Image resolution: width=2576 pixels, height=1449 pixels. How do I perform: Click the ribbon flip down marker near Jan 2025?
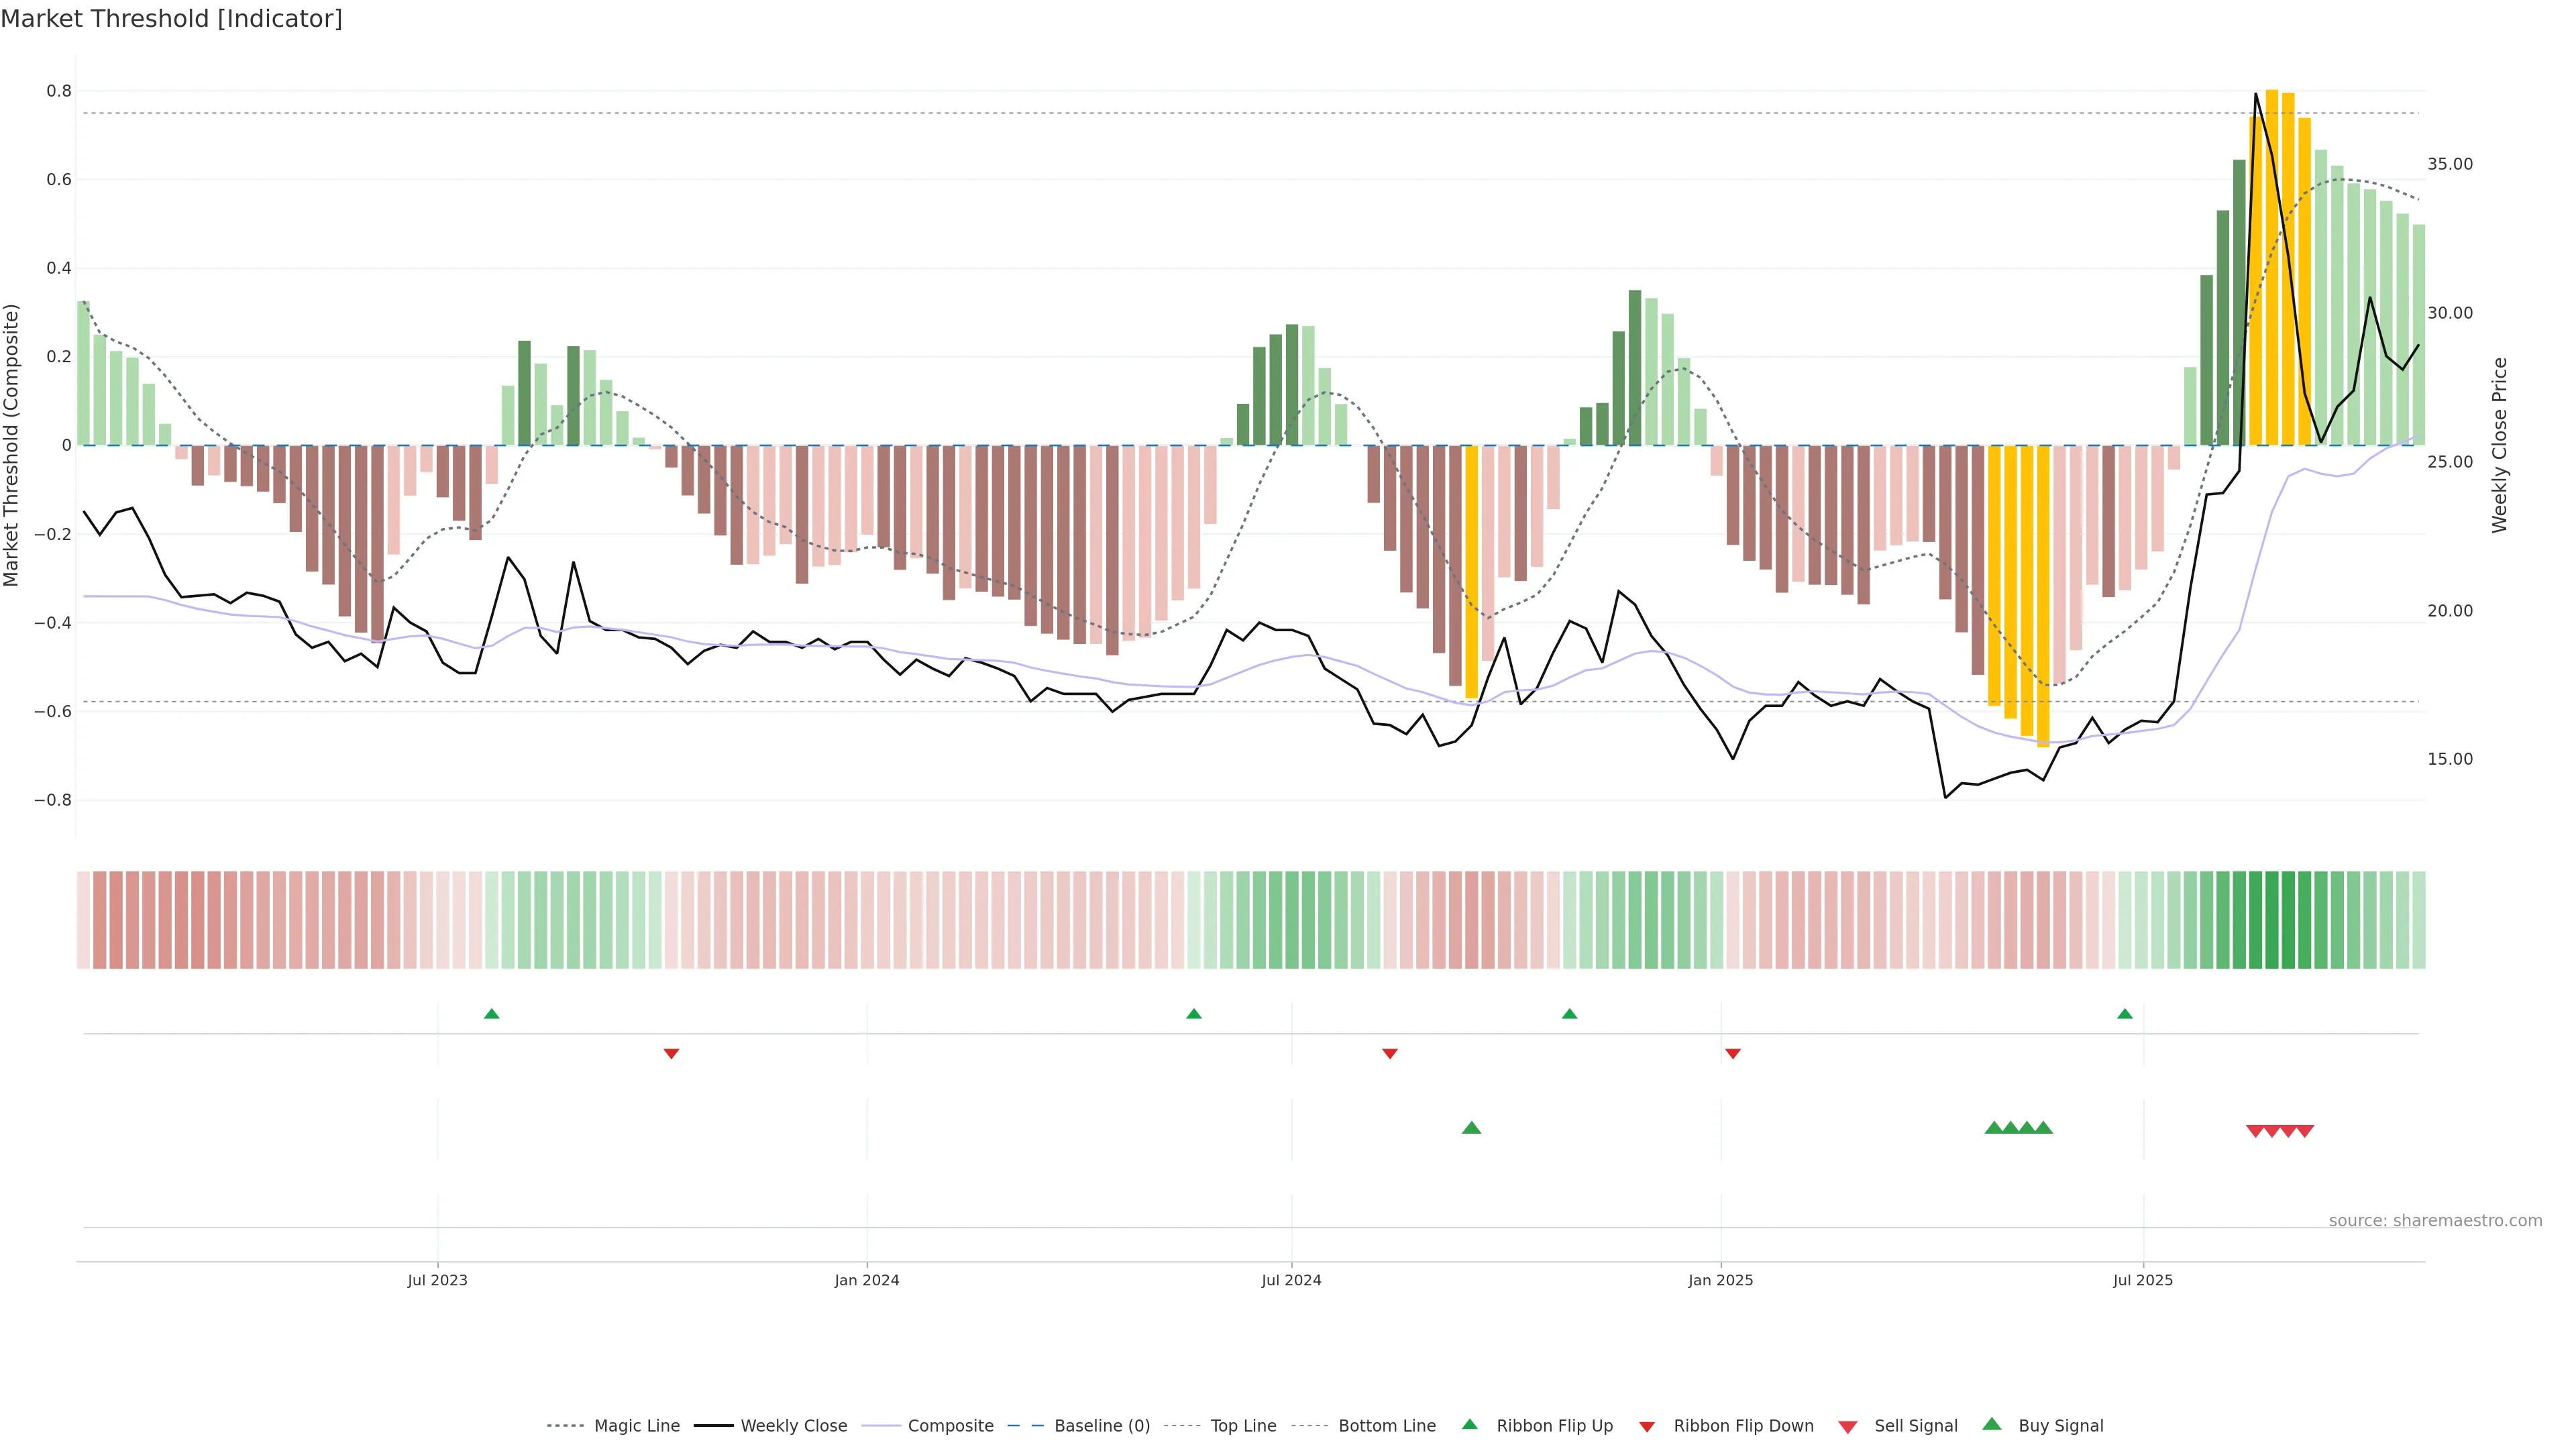(x=1733, y=1053)
